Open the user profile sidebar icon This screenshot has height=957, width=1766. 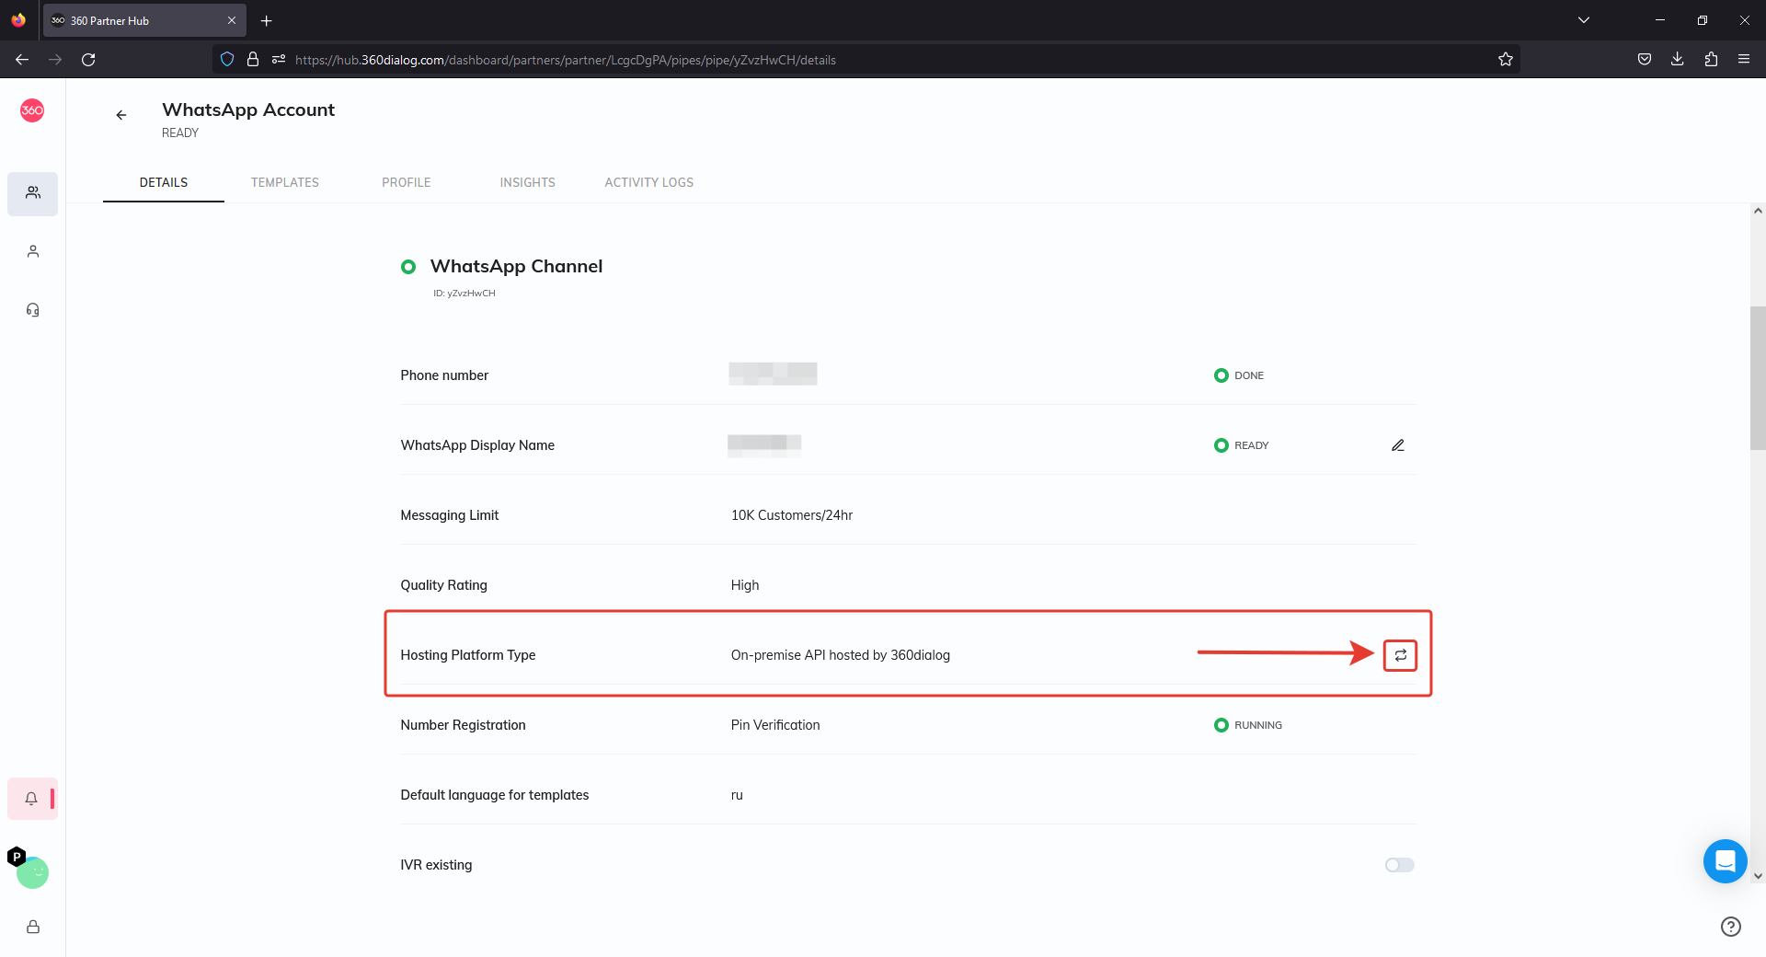pos(33,251)
